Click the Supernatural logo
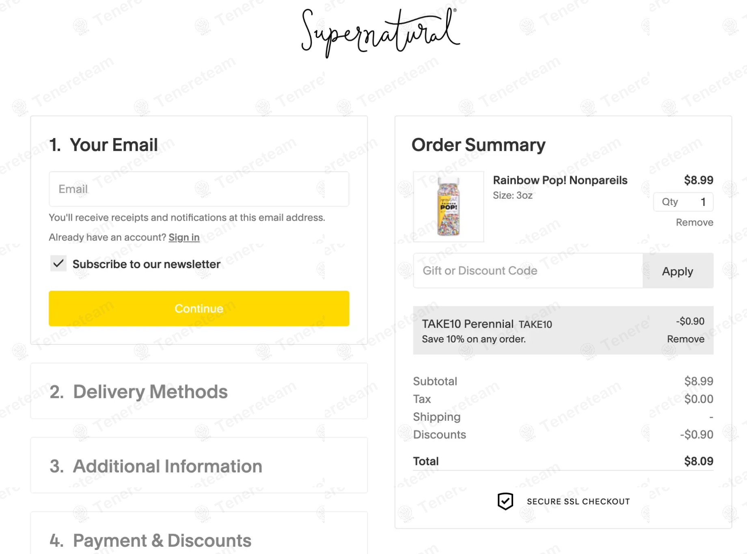Viewport: 747px width, 554px height. click(x=380, y=32)
